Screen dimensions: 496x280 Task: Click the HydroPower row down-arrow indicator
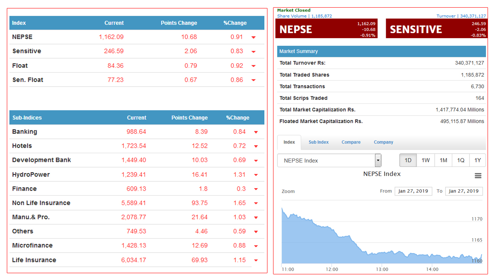(256, 175)
